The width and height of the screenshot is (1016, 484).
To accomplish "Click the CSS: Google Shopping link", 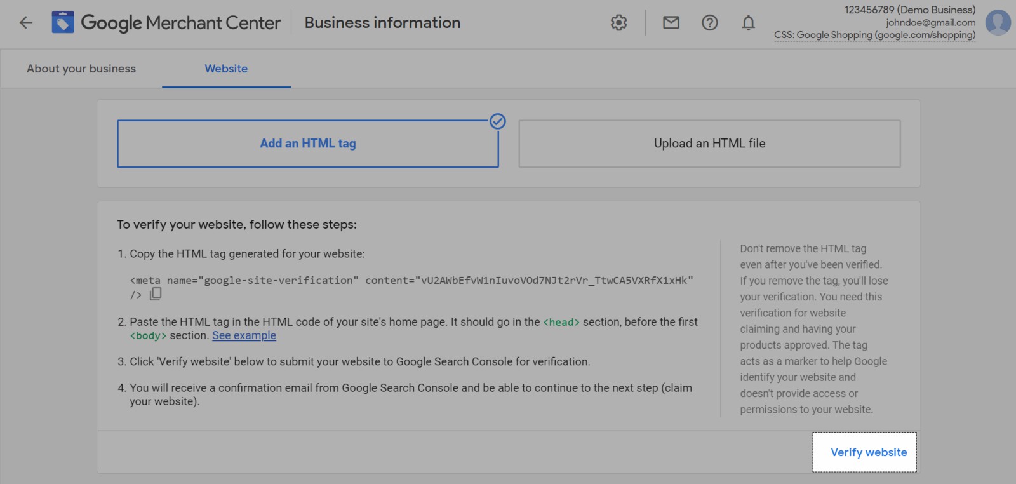I will click(874, 35).
